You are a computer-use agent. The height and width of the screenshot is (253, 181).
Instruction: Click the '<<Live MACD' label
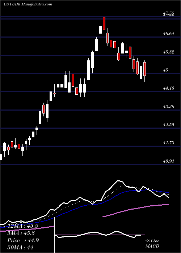152,243
